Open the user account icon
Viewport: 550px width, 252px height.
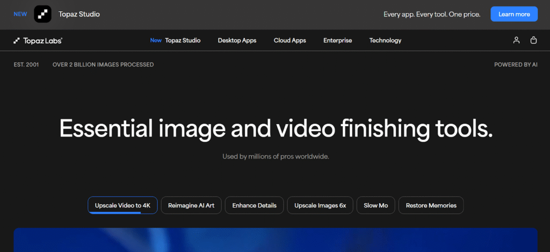pyautogui.click(x=516, y=40)
